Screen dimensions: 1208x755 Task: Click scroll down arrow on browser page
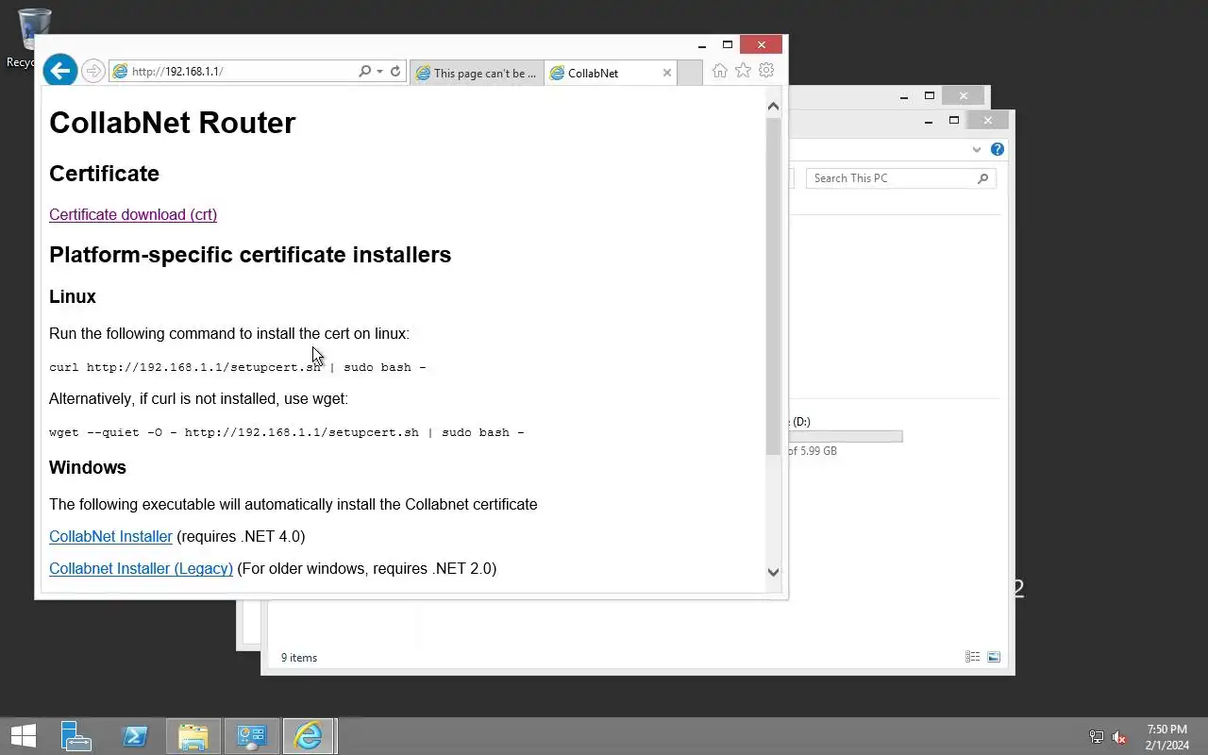tap(774, 572)
